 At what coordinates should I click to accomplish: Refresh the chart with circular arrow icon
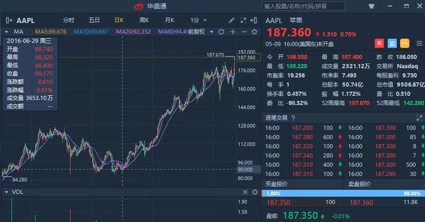[221, 32]
